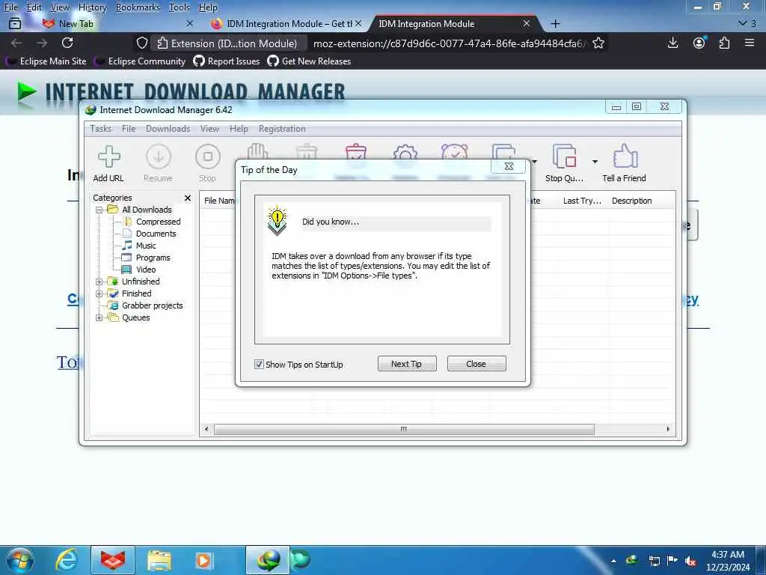
Task: Expand the Unfinished category node
Action: click(99, 282)
